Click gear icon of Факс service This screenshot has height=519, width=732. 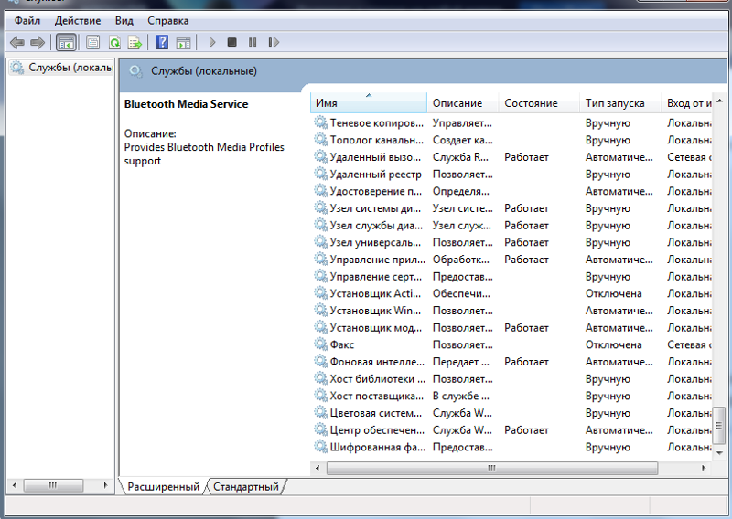[321, 344]
